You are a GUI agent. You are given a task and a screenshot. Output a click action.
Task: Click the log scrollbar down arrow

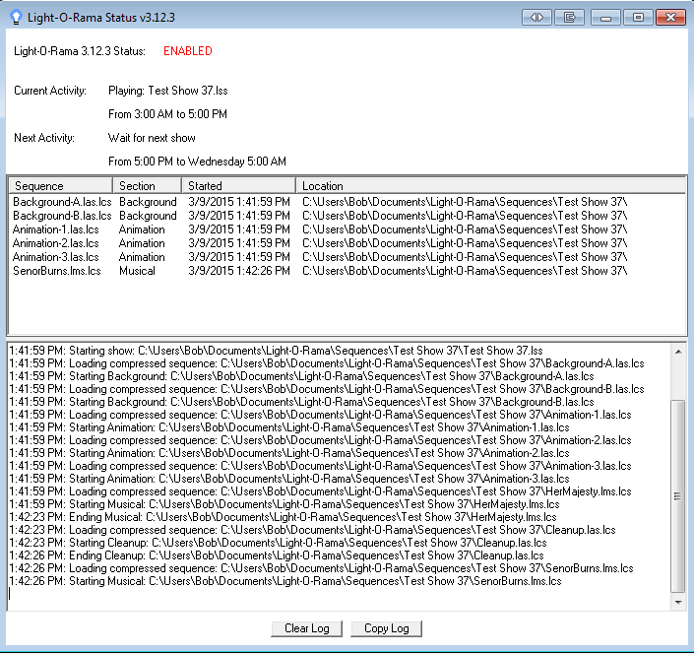678,603
